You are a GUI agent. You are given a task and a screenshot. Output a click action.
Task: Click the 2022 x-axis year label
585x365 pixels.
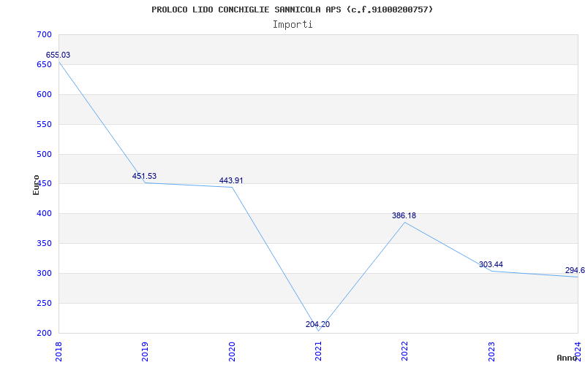click(404, 352)
